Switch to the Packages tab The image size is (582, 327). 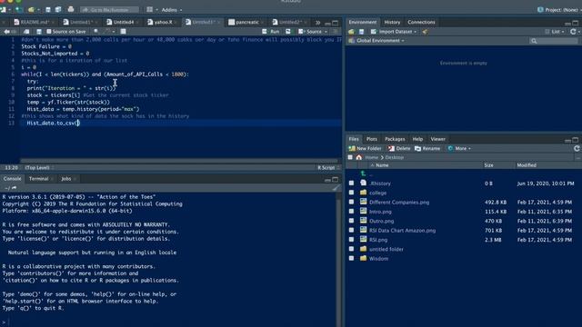(x=395, y=139)
